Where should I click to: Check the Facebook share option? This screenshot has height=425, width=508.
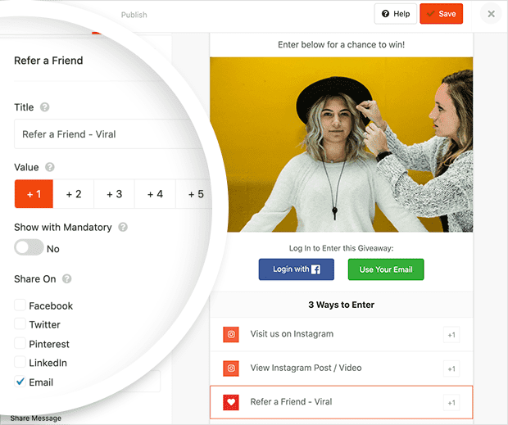coord(20,305)
